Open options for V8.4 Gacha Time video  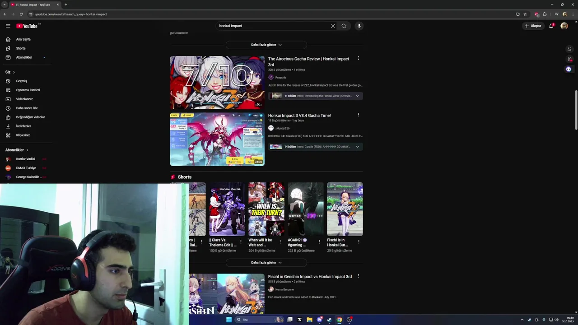pyautogui.click(x=359, y=115)
